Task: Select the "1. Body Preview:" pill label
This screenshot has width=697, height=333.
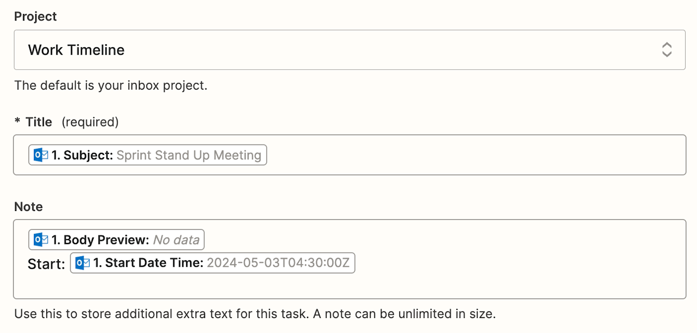Action: (x=100, y=240)
